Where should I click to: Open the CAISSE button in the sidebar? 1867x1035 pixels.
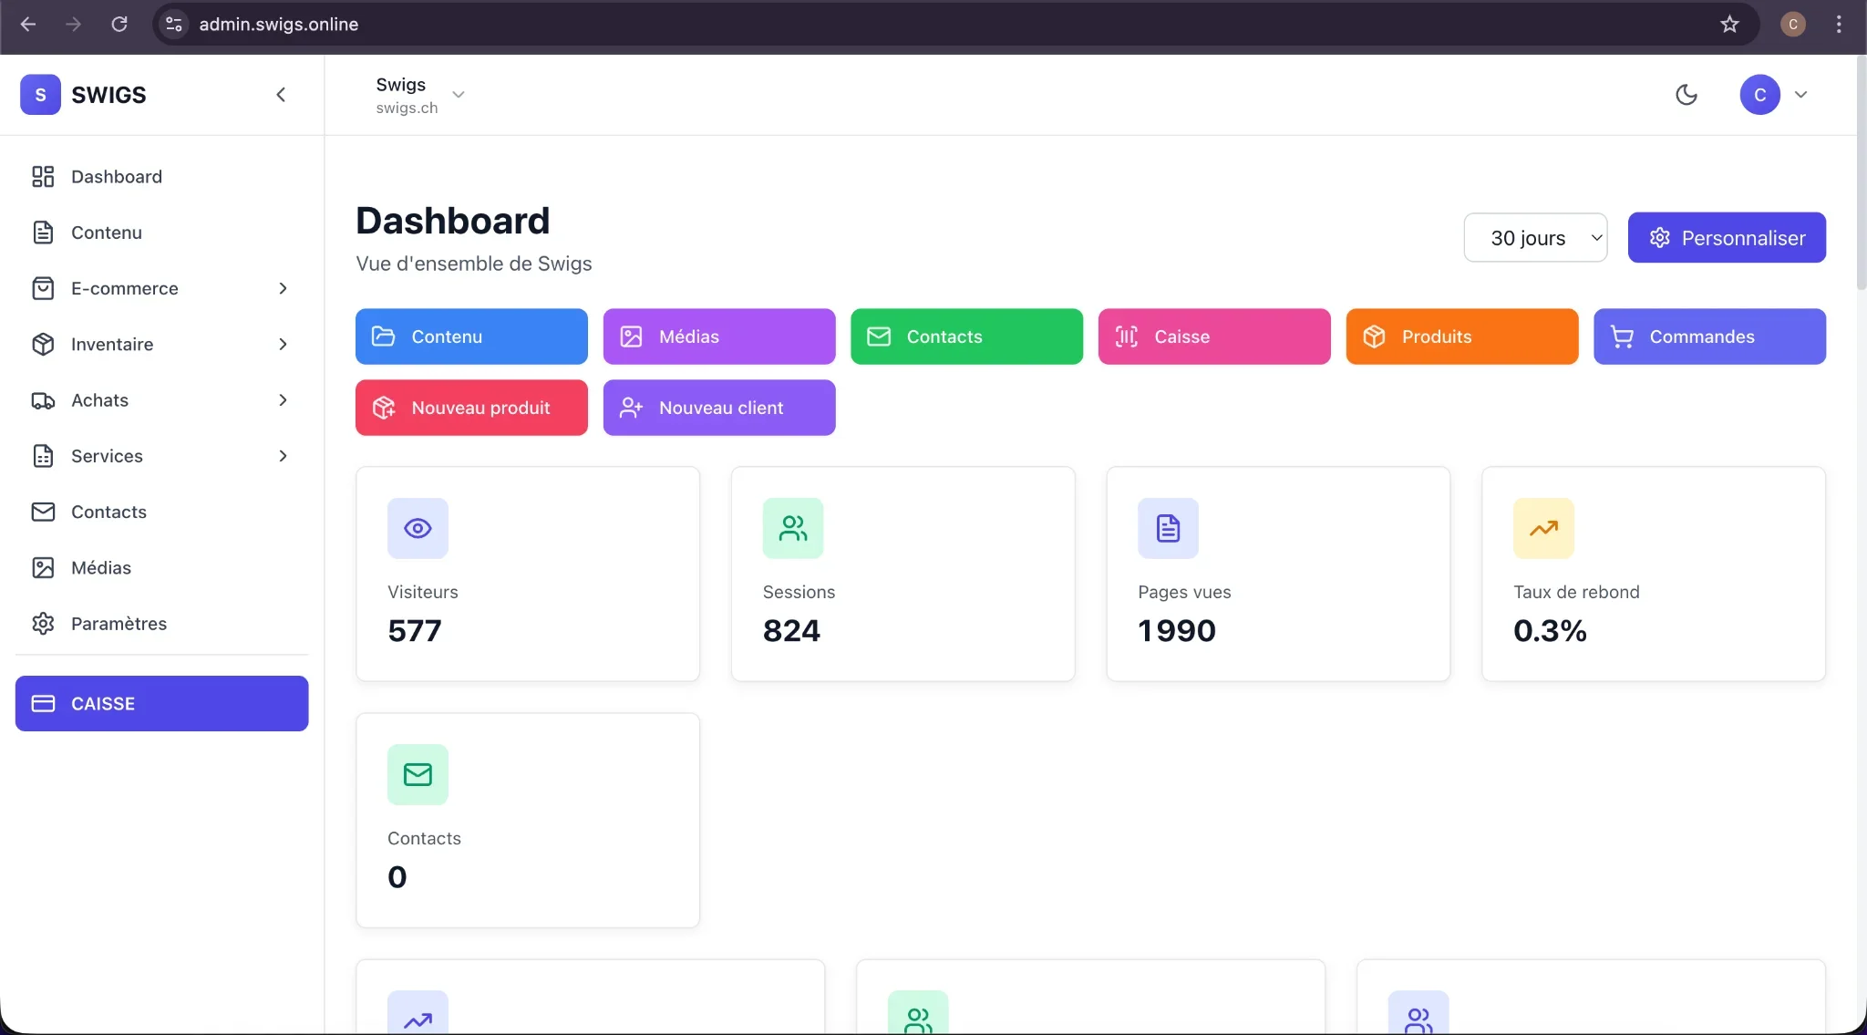pos(161,703)
